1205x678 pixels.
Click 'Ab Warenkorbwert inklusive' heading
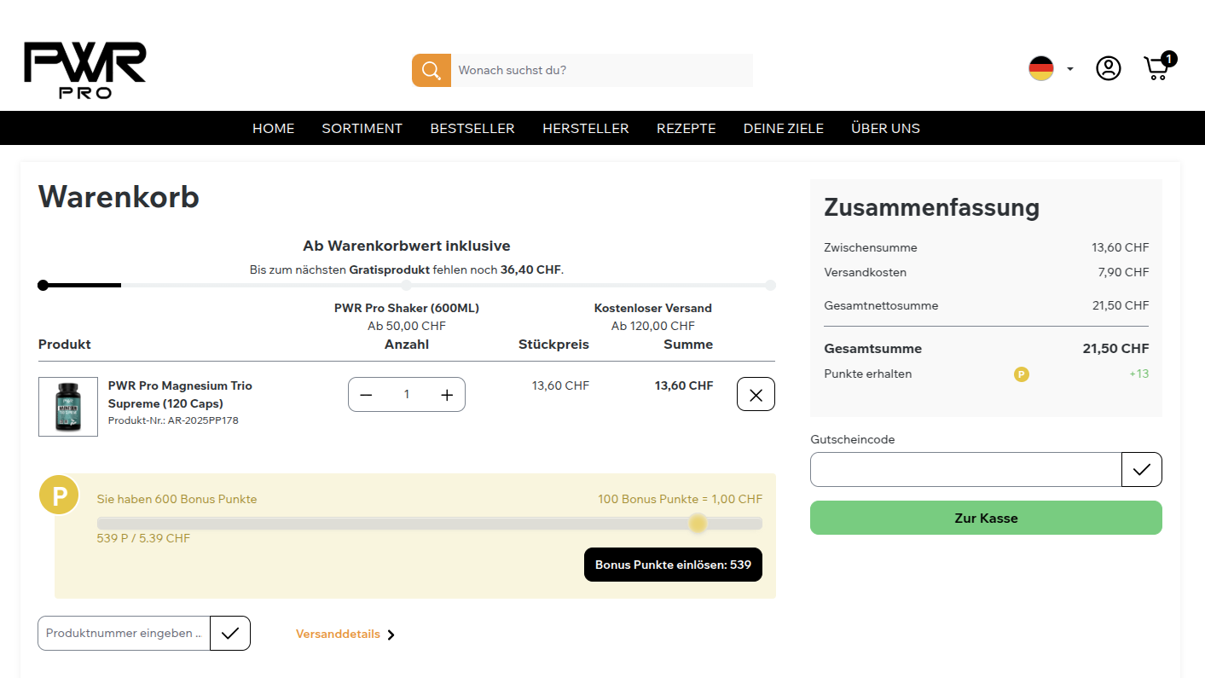point(407,246)
